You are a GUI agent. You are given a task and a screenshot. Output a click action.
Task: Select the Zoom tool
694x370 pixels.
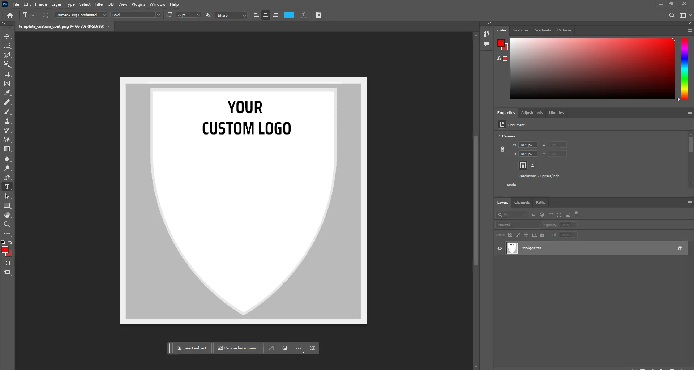pyautogui.click(x=7, y=225)
